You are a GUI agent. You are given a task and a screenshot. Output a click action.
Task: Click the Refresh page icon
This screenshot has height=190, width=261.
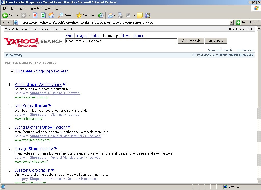(43, 15)
